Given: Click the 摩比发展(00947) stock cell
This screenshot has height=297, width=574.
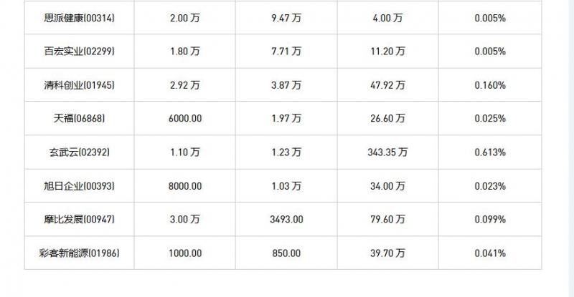Looking at the screenshot, I should click(79, 220).
